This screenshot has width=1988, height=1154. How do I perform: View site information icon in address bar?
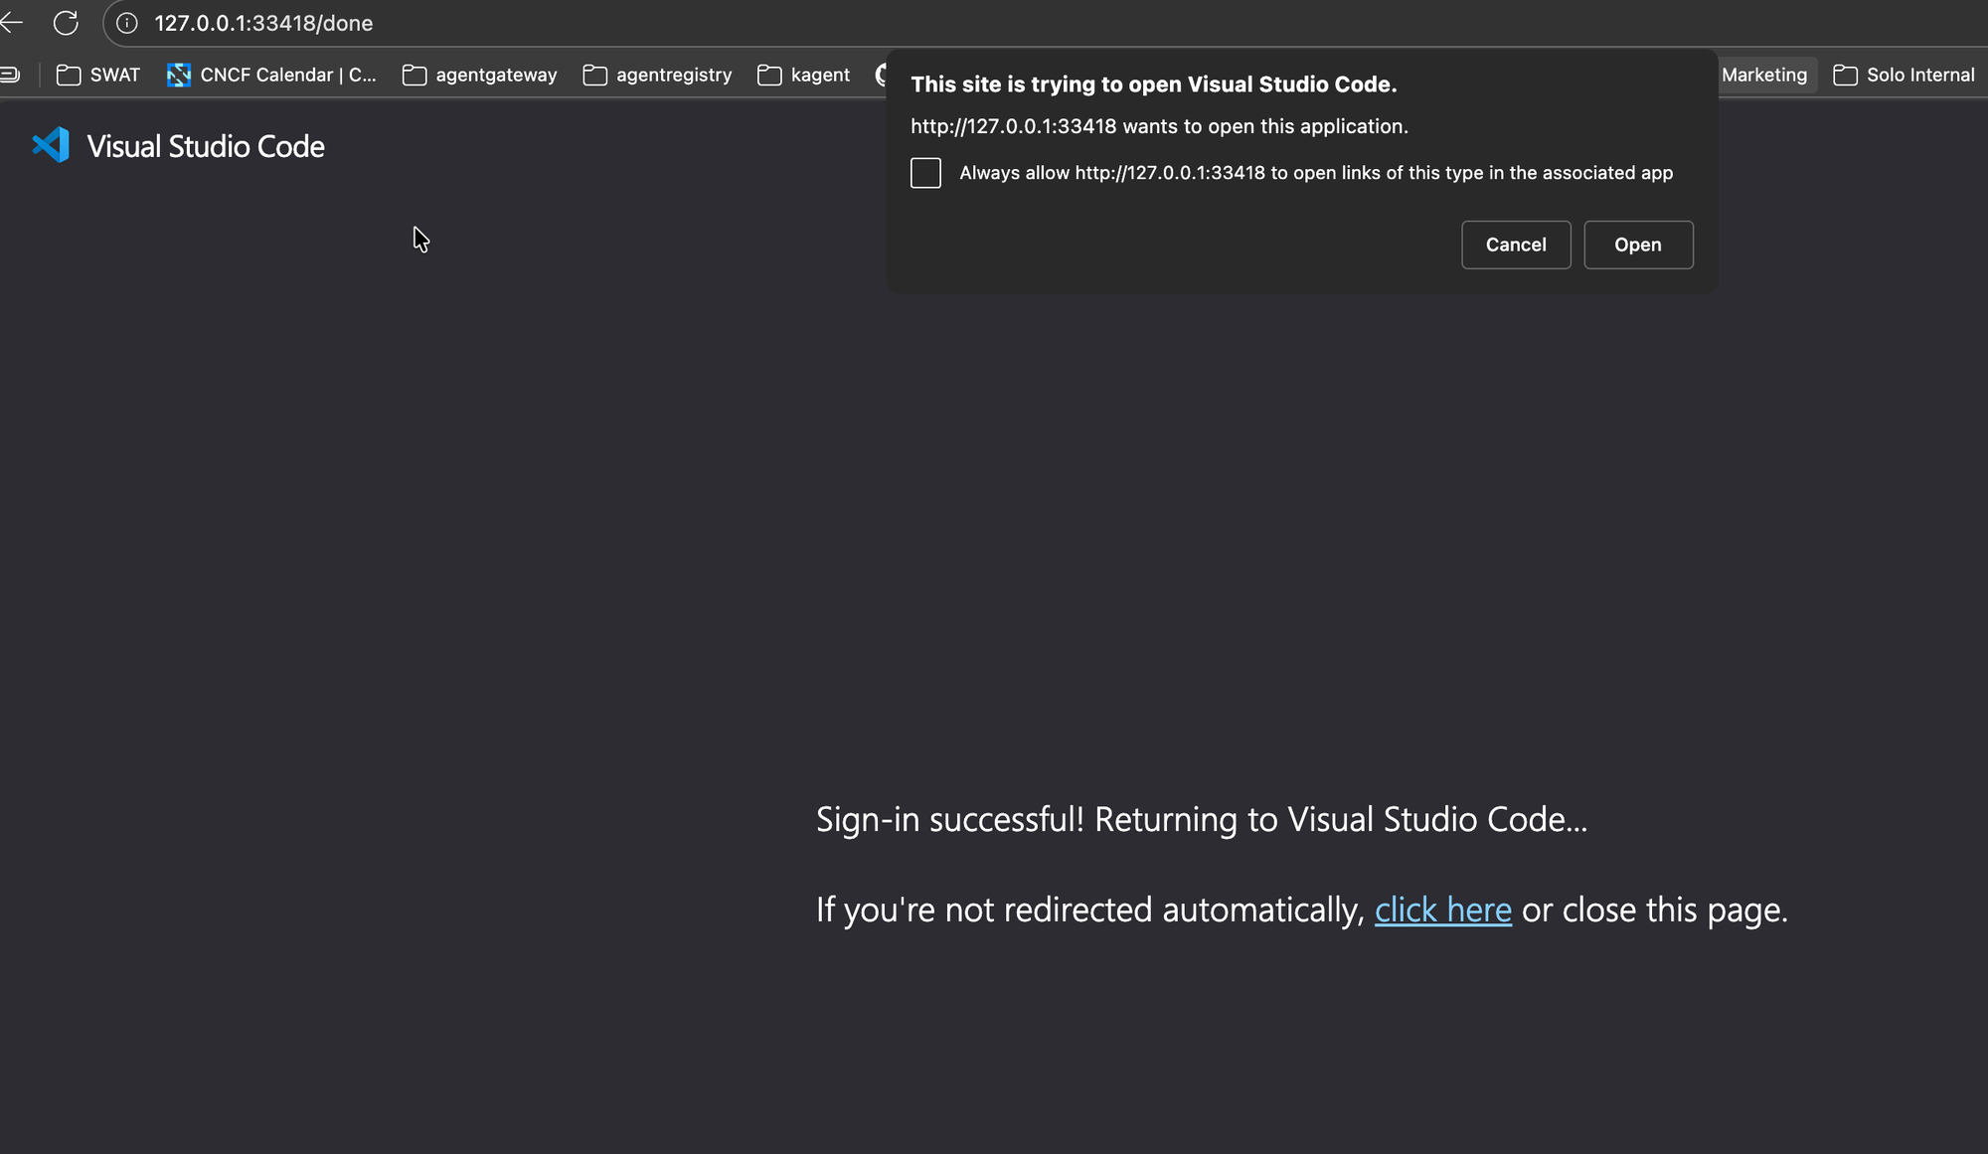[127, 23]
